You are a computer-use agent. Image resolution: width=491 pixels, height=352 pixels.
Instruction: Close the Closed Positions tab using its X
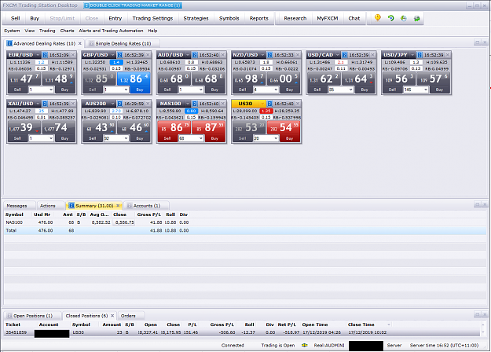(x=112, y=316)
